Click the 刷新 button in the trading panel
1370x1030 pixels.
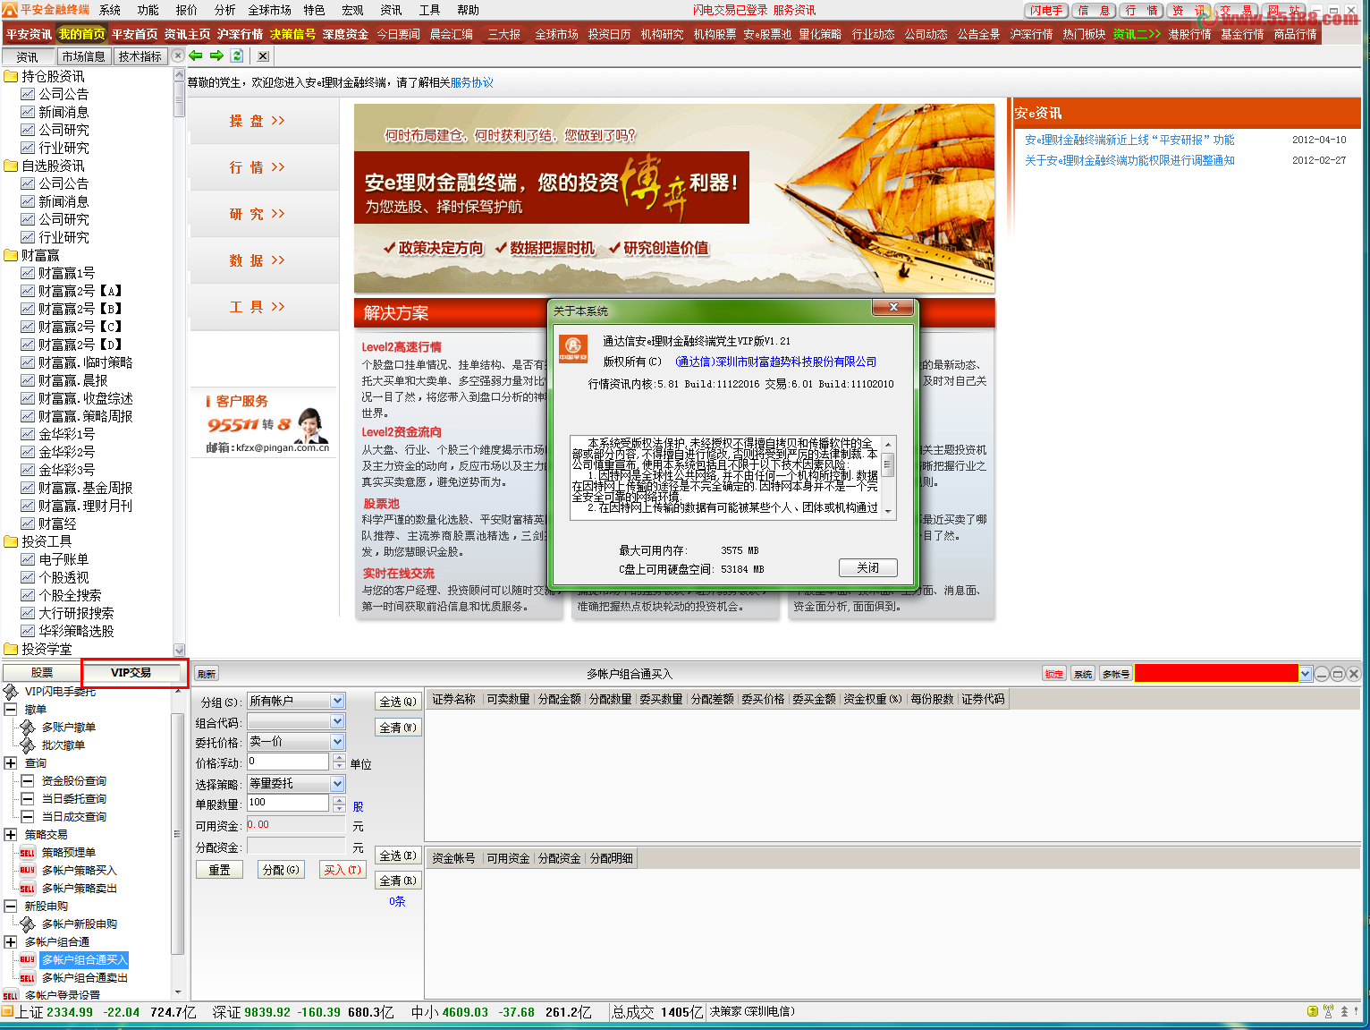(207, 674)
